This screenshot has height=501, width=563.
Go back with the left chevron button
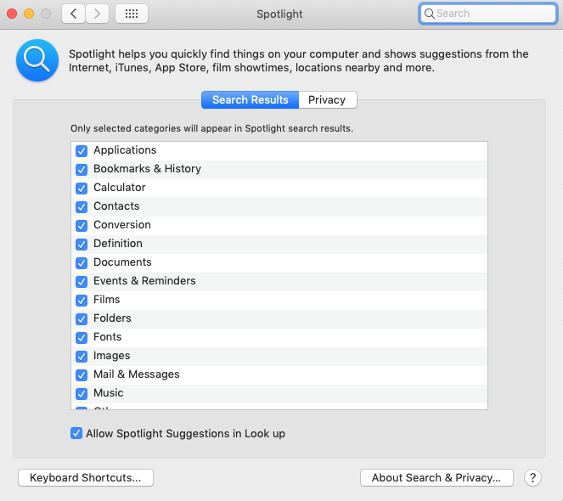point(74,14)
